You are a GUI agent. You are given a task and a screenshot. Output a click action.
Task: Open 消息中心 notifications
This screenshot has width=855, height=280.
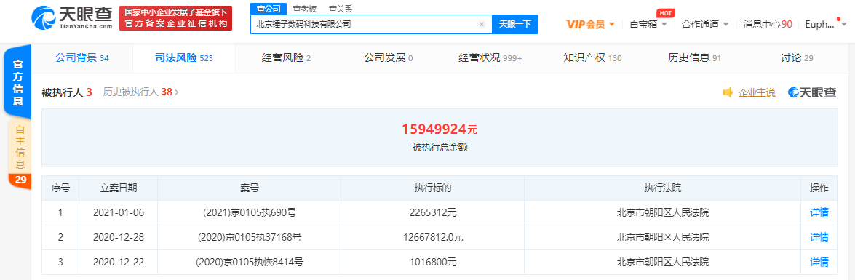(x=767, y=24)
